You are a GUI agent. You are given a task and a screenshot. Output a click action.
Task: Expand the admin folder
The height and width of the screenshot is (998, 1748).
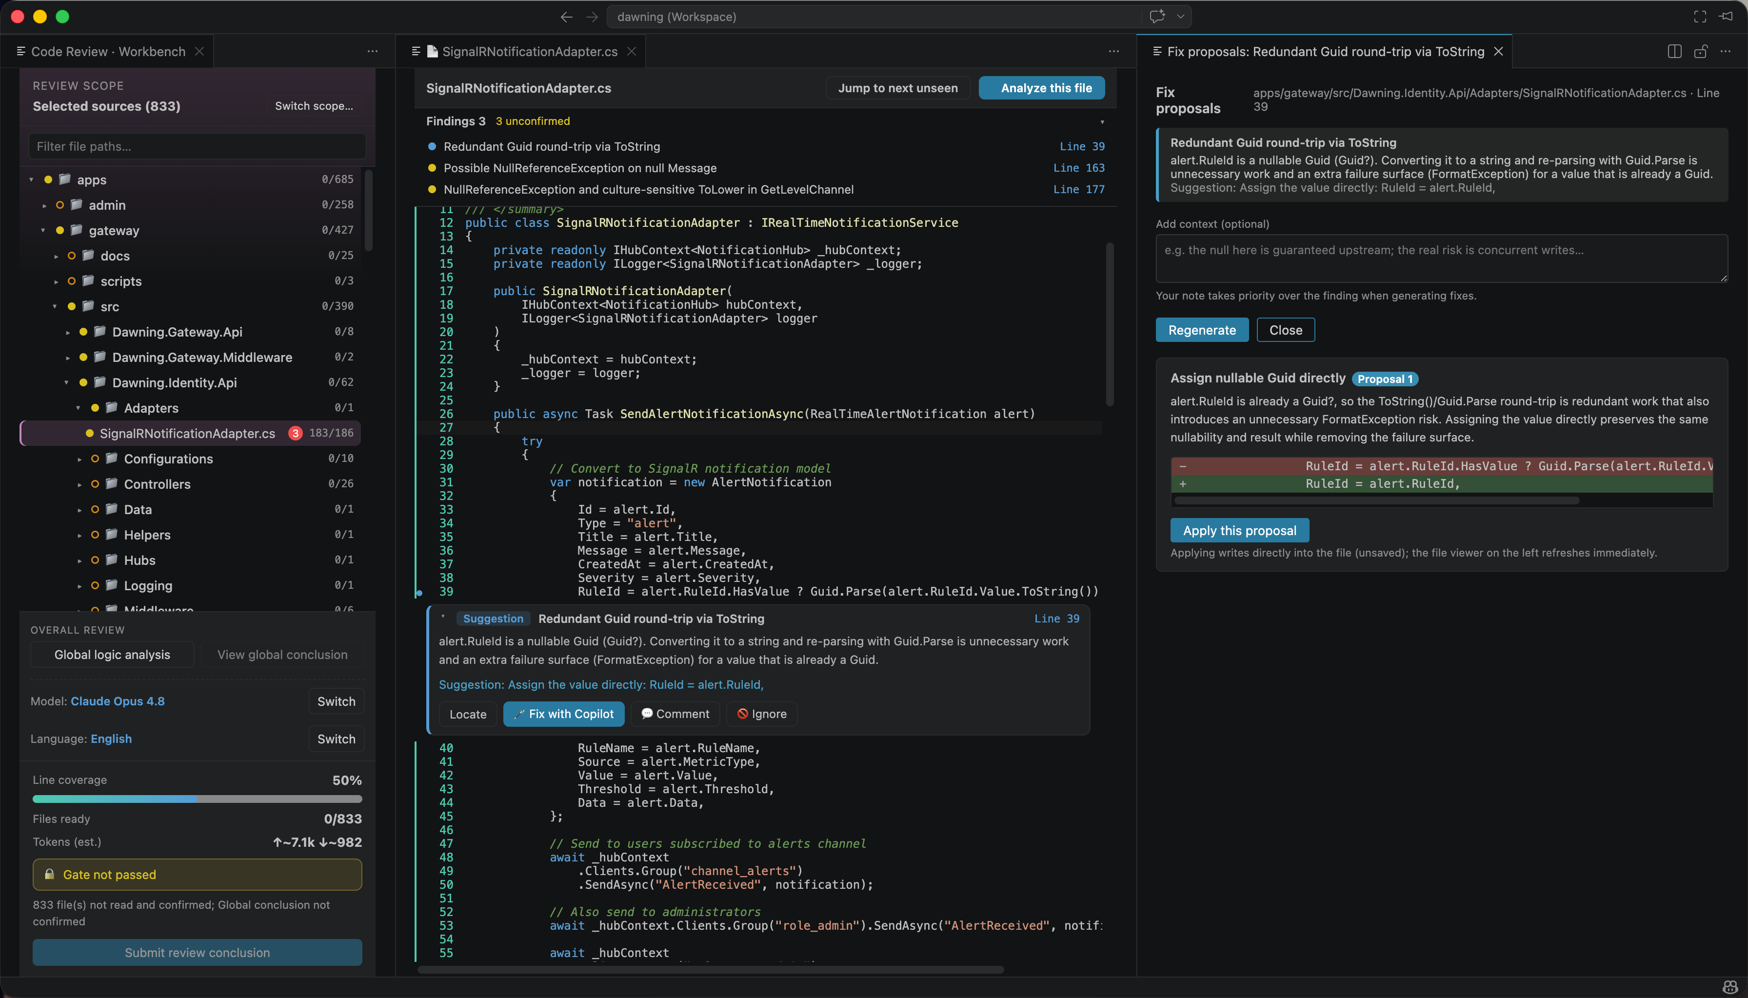click(44, 205)
